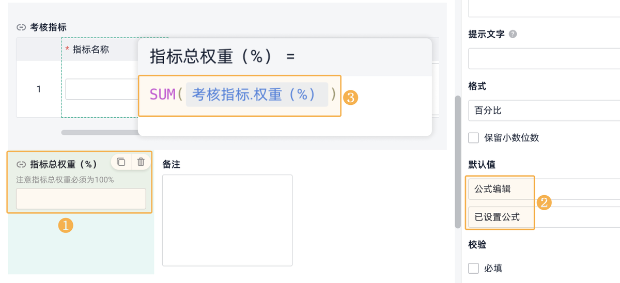Click the 考核指标.权重 (%) formula token
The width and height of the screenshot is (620, 283).
[x=257, y=95]
